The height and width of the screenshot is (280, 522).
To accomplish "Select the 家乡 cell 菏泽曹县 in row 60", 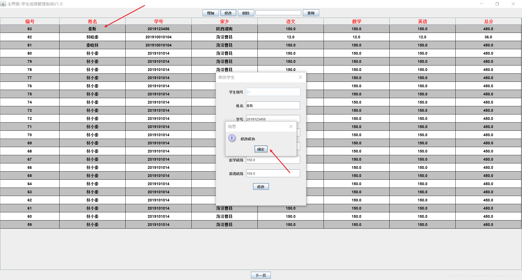I will tap(225, 216).
